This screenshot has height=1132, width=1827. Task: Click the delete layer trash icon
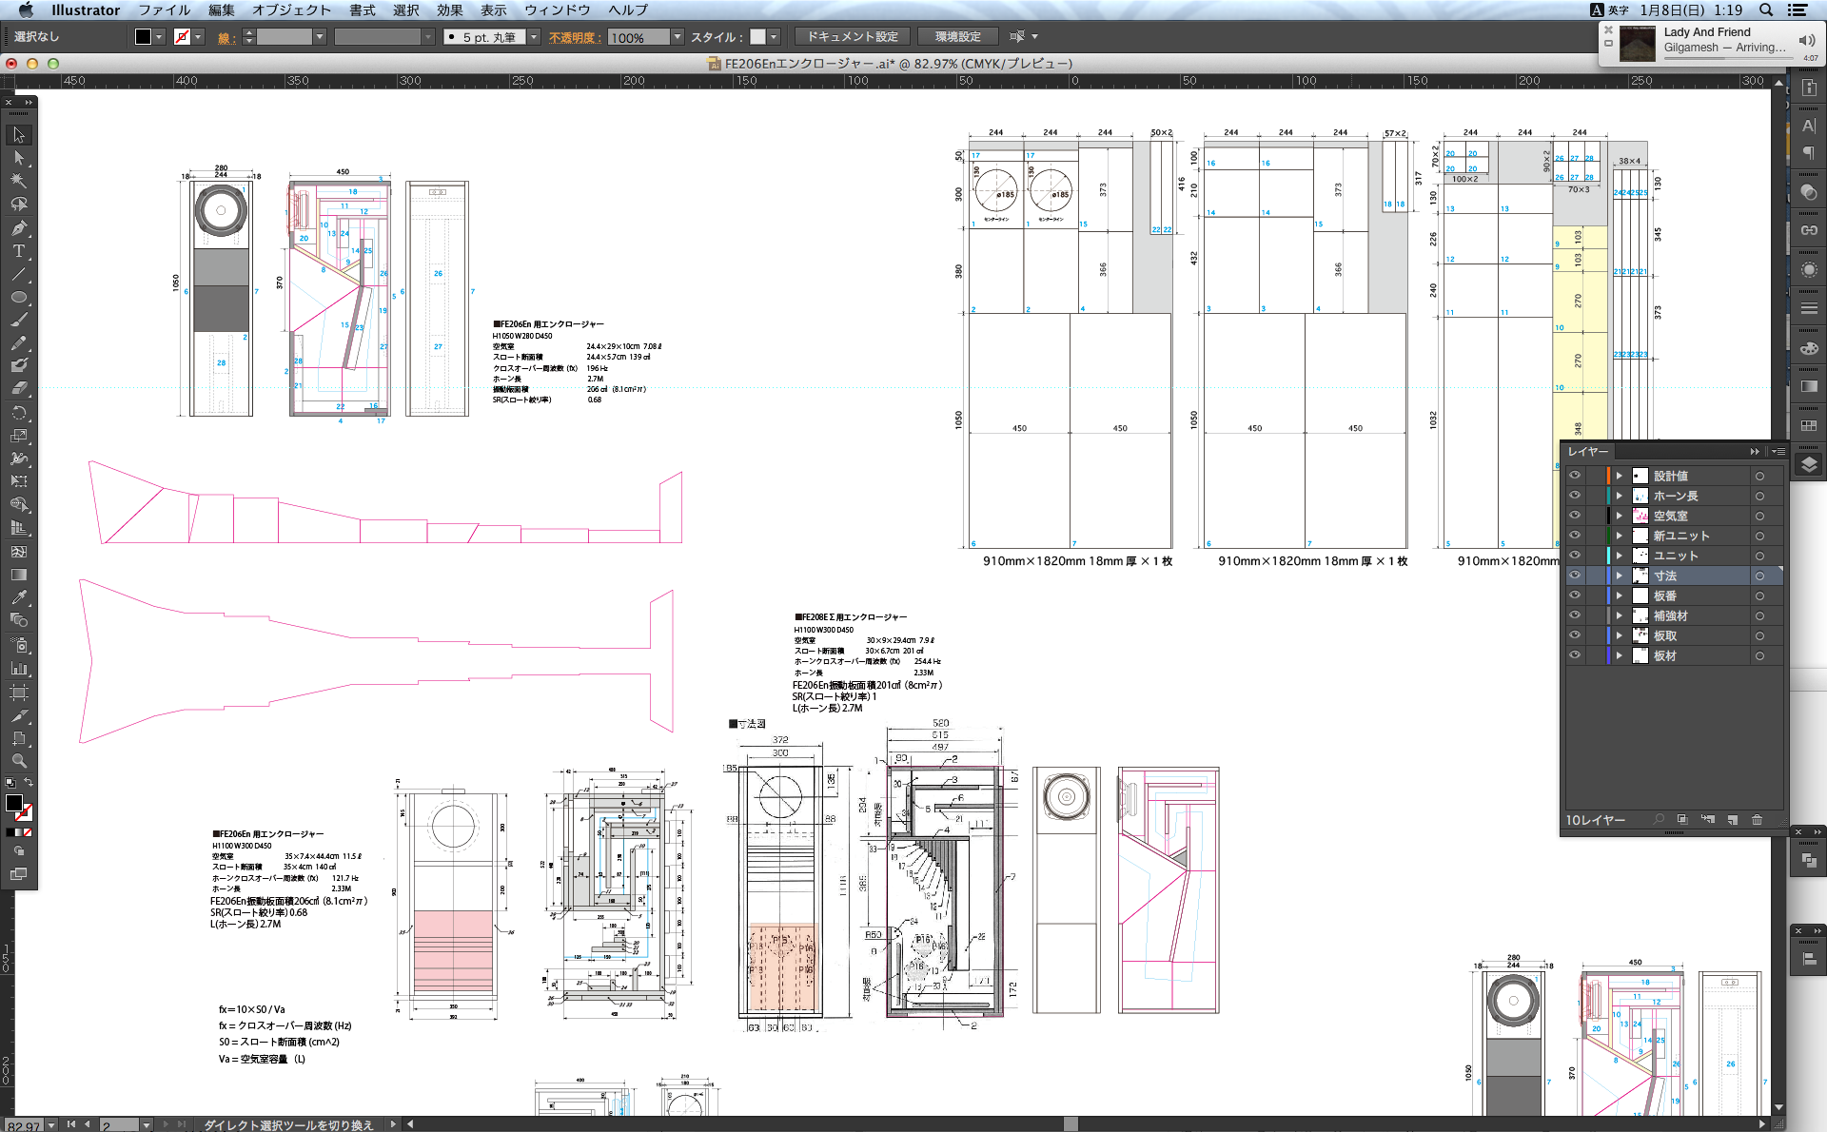1757,819
